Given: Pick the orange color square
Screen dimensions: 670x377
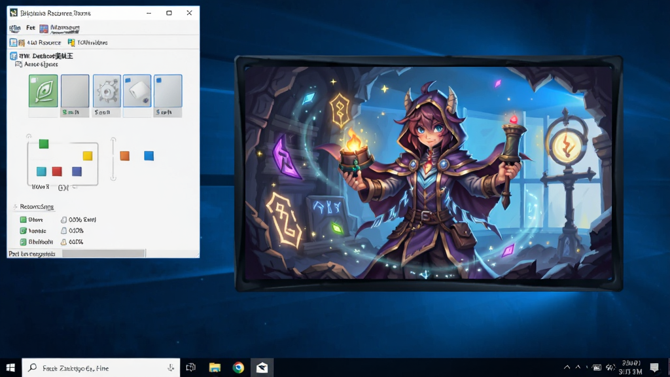Looking at the screenshot, I should point(125,156).
